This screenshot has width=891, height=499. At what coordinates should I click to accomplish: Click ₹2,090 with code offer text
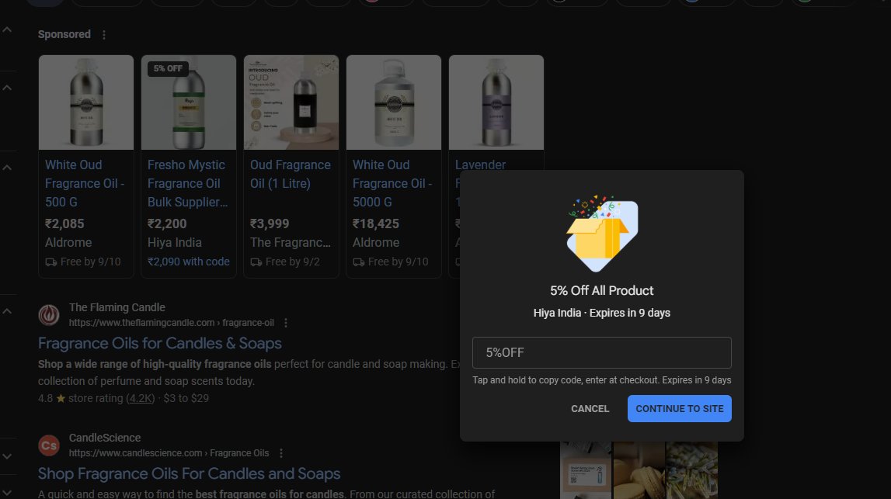click(189, 262)
